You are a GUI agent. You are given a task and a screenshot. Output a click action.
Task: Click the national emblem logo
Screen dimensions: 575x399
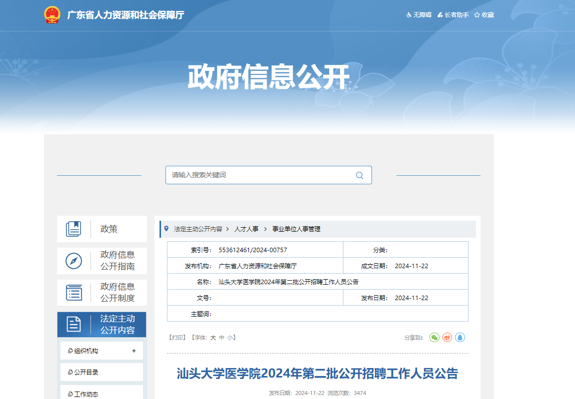[x=52, y=15]
